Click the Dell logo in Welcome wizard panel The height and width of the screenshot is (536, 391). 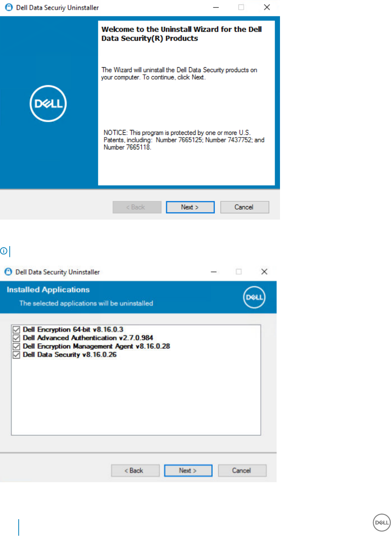click(x=48, y=103)
